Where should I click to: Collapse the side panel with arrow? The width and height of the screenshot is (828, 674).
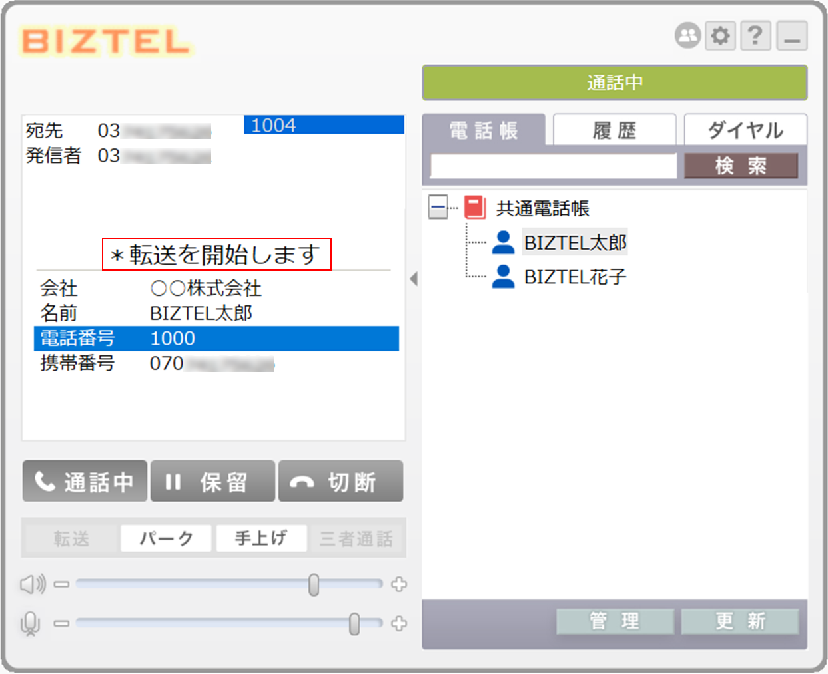pyautogui.click(x=414, y=279)
